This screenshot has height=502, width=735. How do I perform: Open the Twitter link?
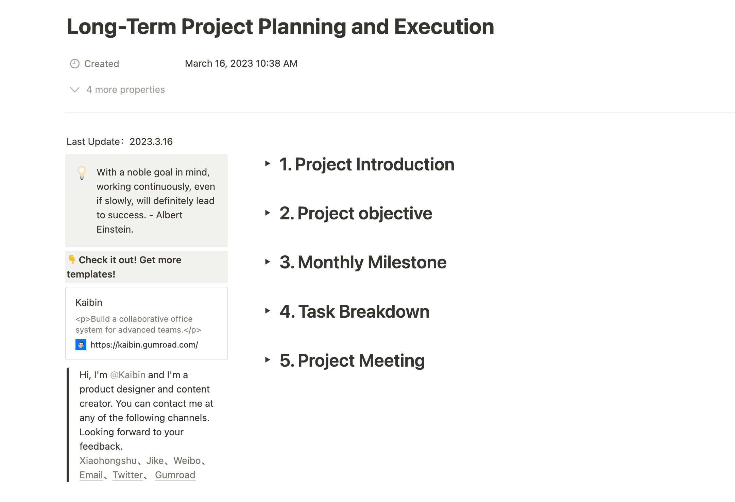(127, 475)
